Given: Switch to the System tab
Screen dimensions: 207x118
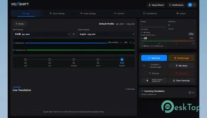Looking at the screenshot, I should coord(181,14).
